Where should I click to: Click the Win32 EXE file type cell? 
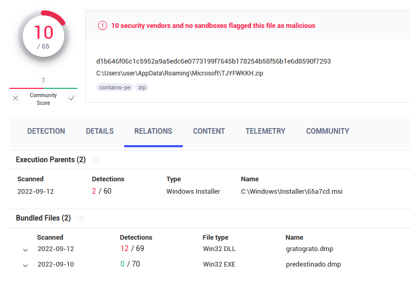point(219,264)
